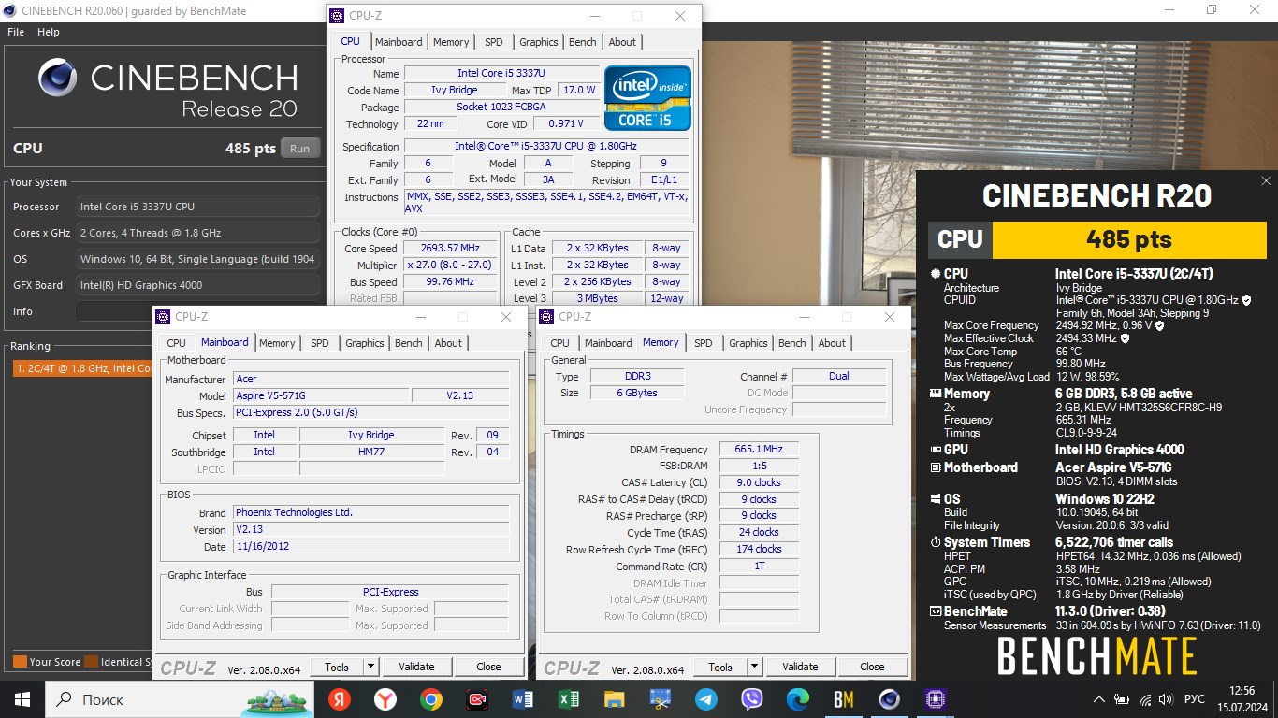This screenshot has height=718, width=1278.
Task: Switch to Memory tab in the topmost CPU-Z window
Action: pyautogui.click(x=451, y=42)
